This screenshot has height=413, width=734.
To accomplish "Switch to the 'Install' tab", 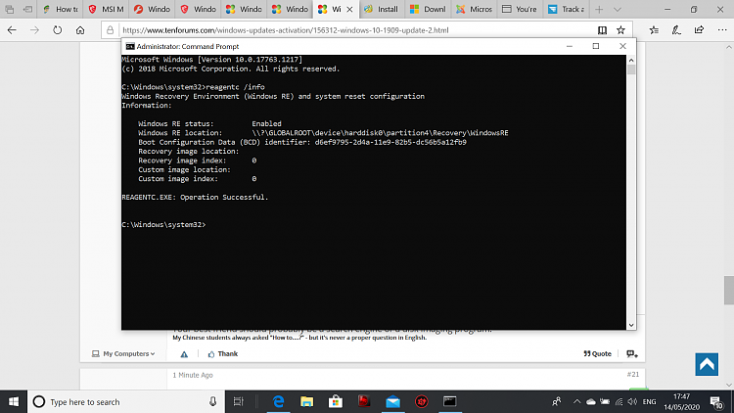I will point(382,9).
